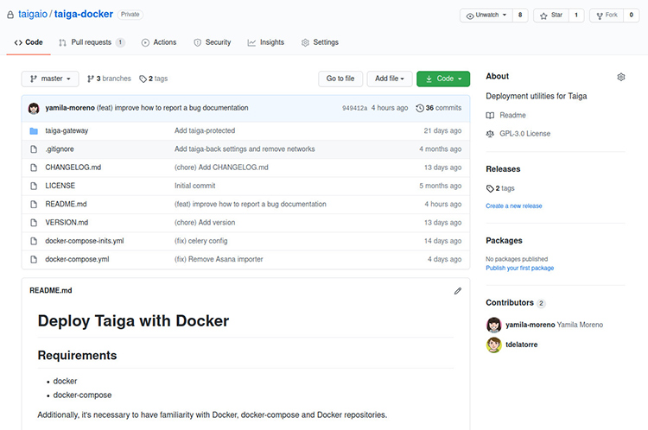Open the GPL-3.0 License link

click(524, 134)
